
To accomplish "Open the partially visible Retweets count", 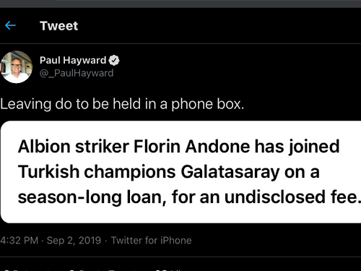I will [31, 270].
